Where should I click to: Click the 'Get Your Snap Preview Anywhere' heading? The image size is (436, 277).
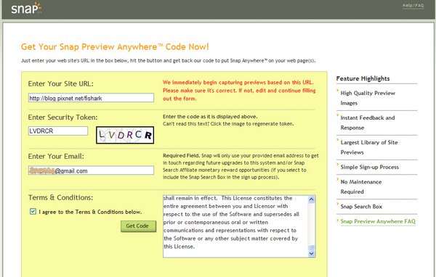(x=115, y=46)
